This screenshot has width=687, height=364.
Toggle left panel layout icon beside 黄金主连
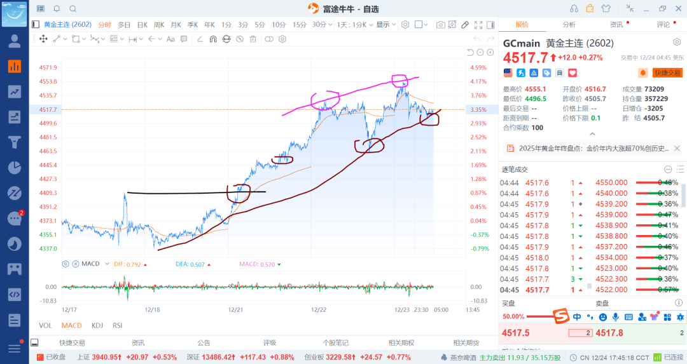click(36, 25)
